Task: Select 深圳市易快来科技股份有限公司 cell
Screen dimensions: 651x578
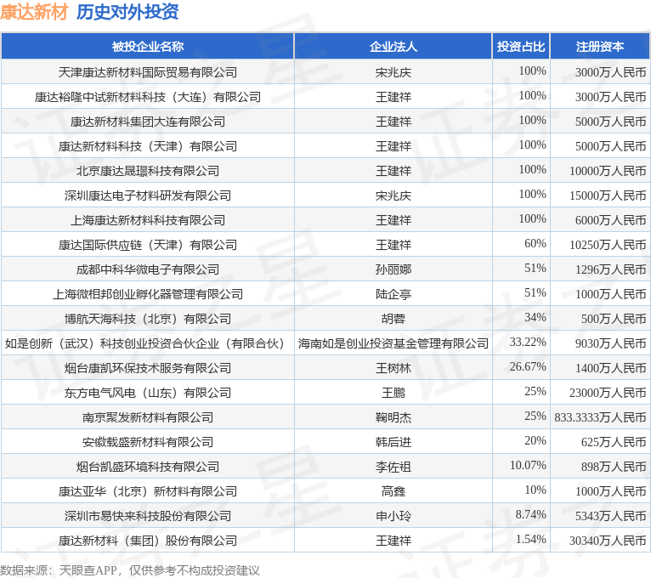Action: (147, 516)
